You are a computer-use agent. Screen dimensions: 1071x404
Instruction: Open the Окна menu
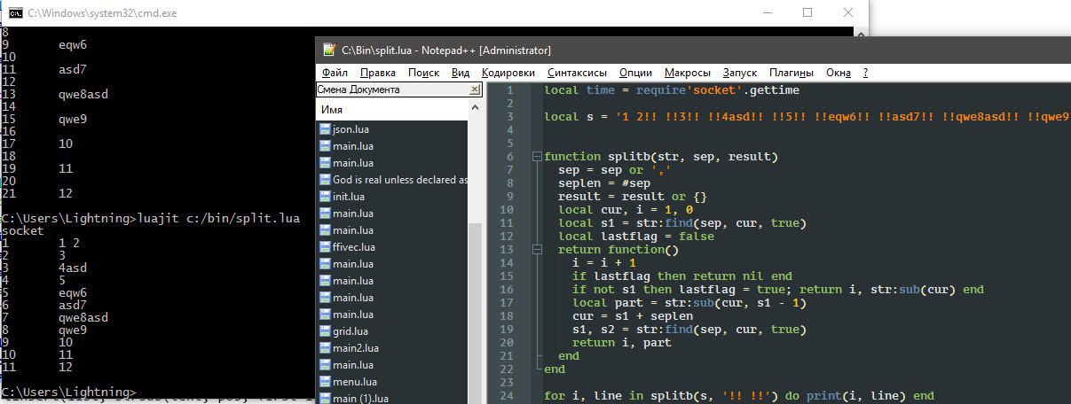pyautogui.click(x=839, y=73)
